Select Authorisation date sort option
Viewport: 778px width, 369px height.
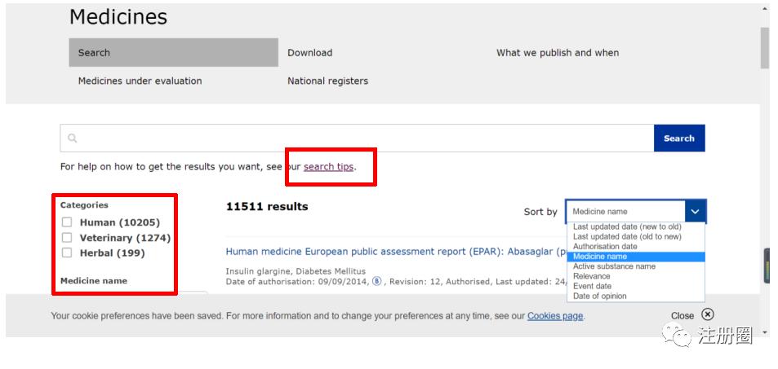point(605,247)
